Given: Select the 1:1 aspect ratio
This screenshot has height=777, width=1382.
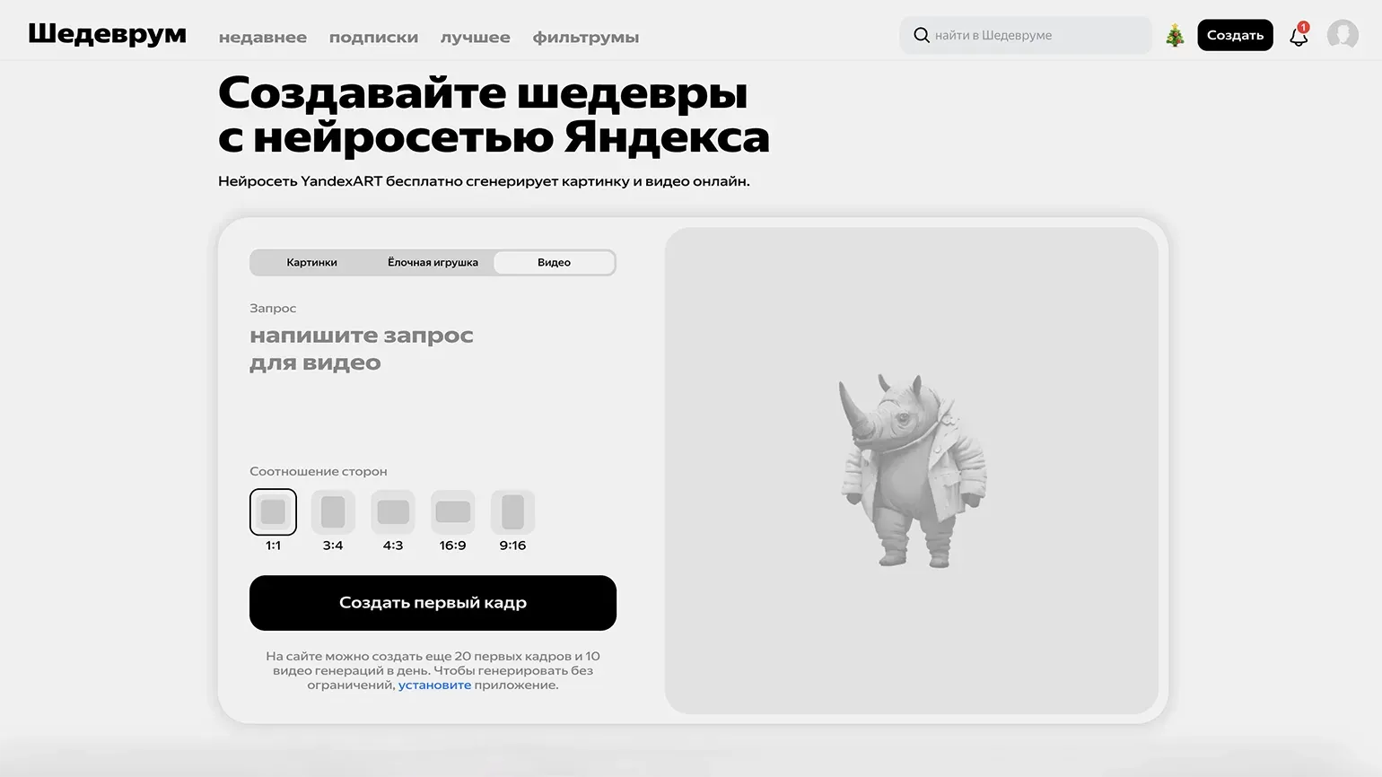Looking at the screenshot, I should point(273,512).
